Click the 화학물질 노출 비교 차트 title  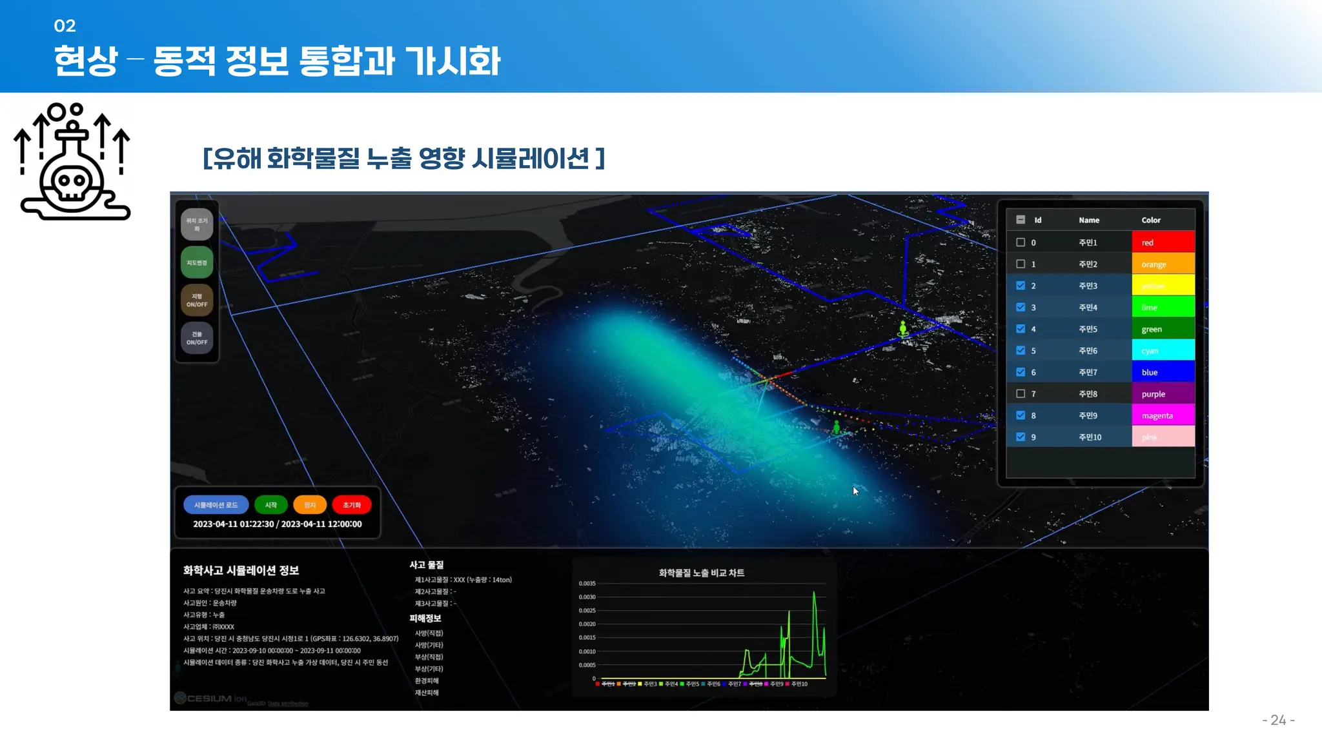point(702,573)
